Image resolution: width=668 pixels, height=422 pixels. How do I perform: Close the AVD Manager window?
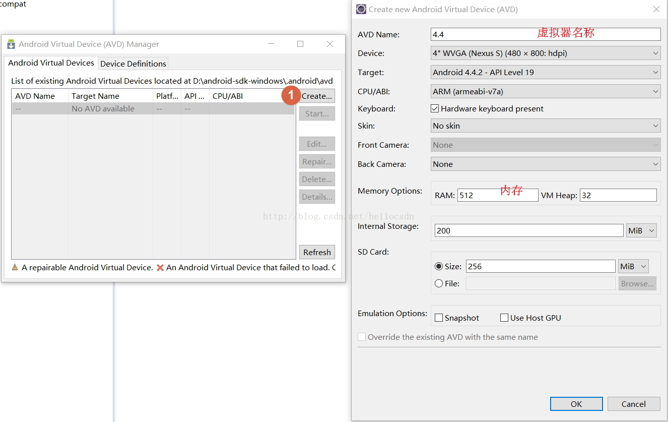[x=330, y=44]
